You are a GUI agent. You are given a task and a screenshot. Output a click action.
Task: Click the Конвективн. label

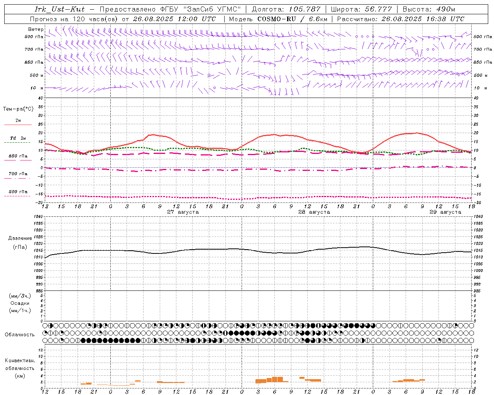[20, 361]
